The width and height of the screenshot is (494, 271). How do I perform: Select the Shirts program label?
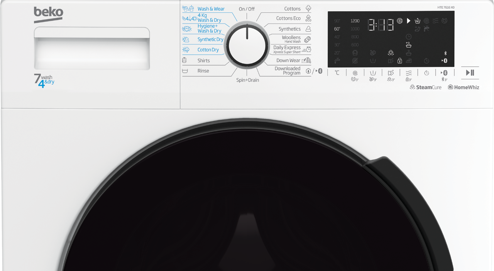[x=203, y=61]
